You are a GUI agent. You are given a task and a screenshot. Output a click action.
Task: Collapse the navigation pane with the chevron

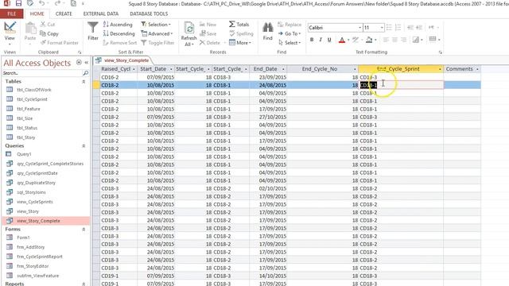[x=87, y=62]
